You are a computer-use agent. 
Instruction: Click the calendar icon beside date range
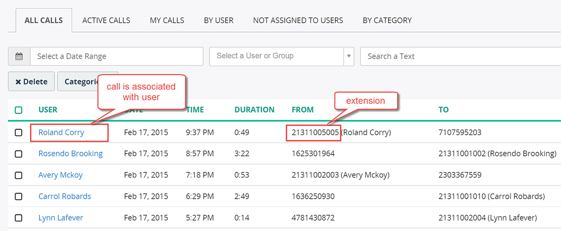[x=19, y=56]
